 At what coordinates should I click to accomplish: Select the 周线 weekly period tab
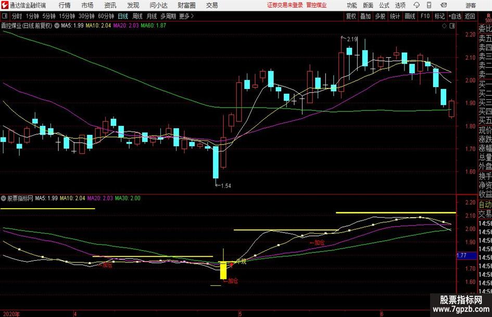tap(137, 16)
